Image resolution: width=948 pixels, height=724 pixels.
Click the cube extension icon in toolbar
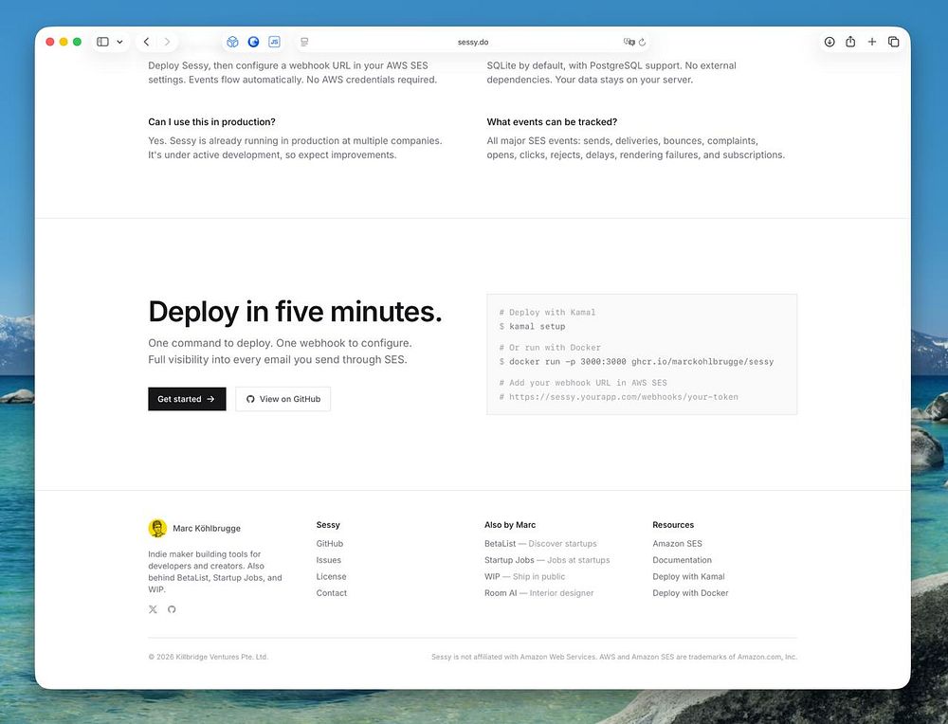(x=233, y=42)
